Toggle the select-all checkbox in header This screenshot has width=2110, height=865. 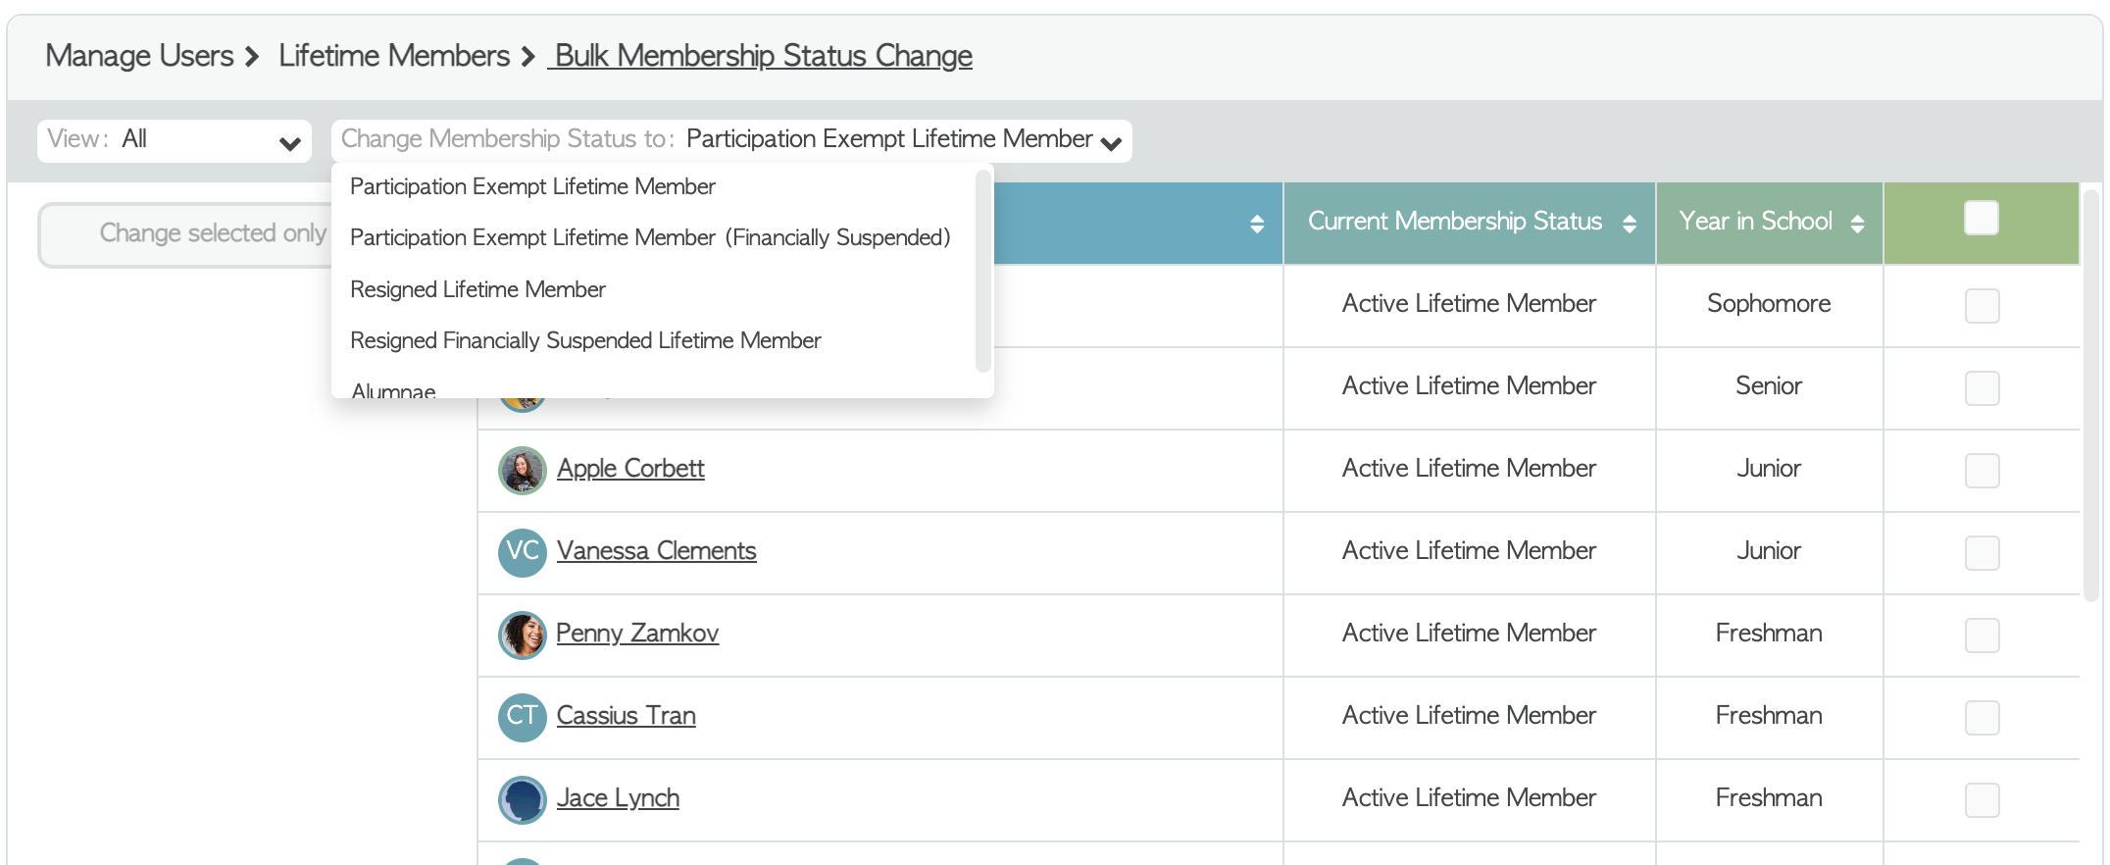point(1981,218)
